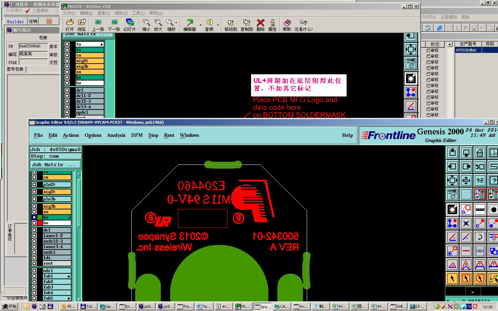Select the 型号包装 tab
Viewport: 498px width, 311px height.
pos(15,69)
